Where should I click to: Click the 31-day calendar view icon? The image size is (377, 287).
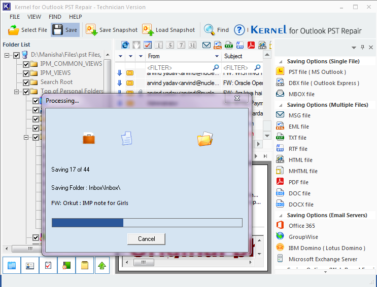[x=192, y=45]
